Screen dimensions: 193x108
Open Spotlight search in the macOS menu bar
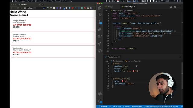pos(174,1)
